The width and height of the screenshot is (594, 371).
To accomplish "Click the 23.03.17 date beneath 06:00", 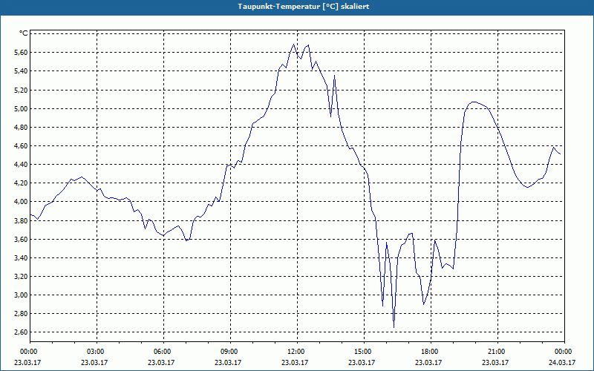I will [161, 362].
